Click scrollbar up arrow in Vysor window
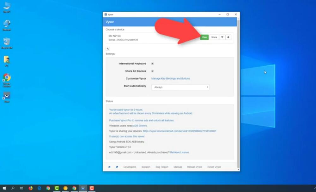The image size is (316, 192). [238, 19]
